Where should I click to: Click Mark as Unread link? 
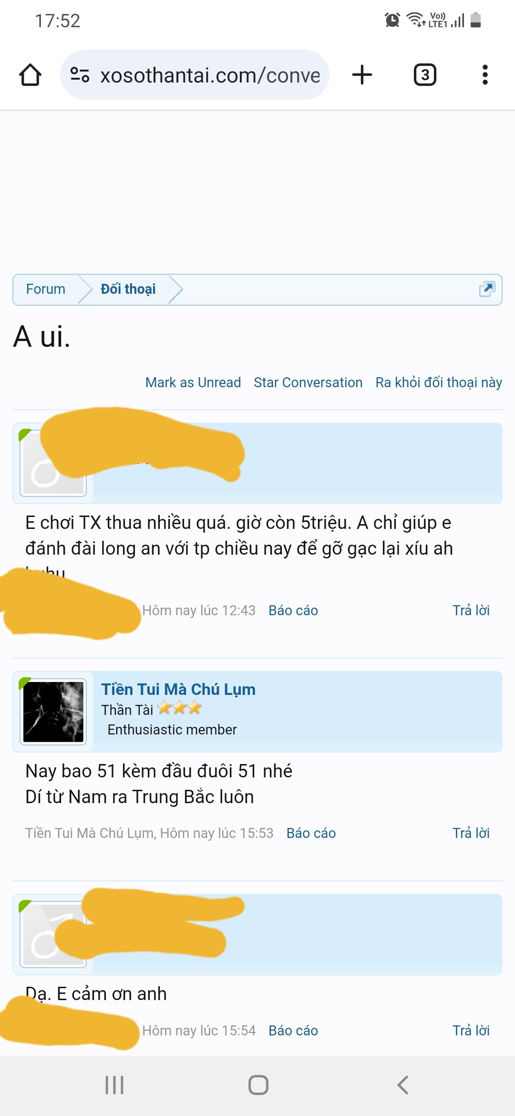click(x=193, y=382)
